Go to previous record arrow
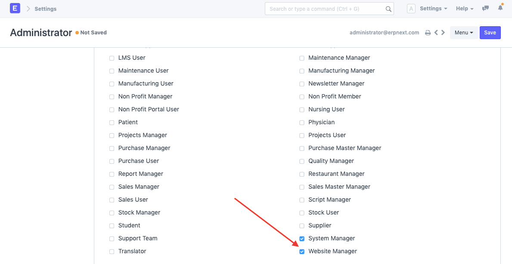The image size is (512, 264). (436, 33)
